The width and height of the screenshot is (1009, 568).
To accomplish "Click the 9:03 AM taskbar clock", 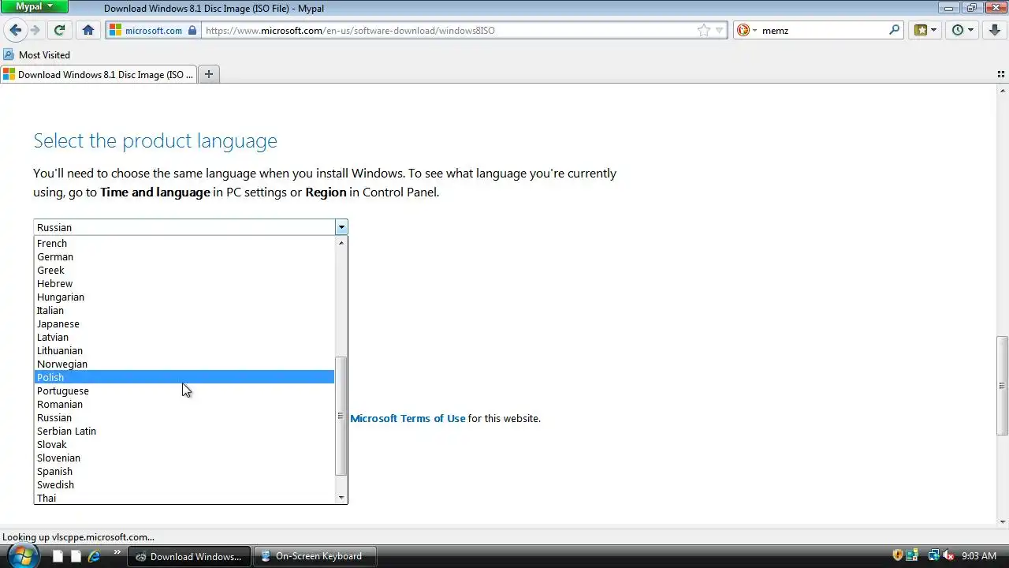I will coord(980,556).
